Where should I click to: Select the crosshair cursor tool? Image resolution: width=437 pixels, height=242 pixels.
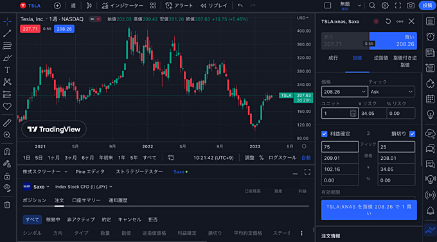pyautogui.click(x=7, y=21)
